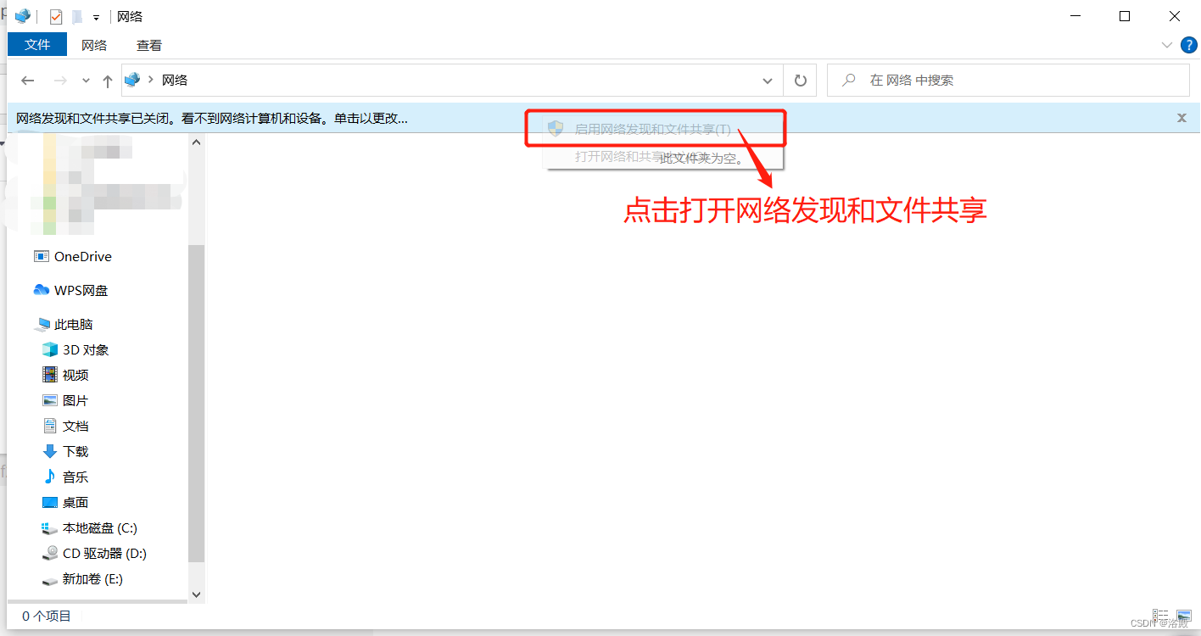Open 新加卷 (E:) drive
The height and width of the screenshot is (636, 1201).
pyautogui.click(x=92, y=579)
